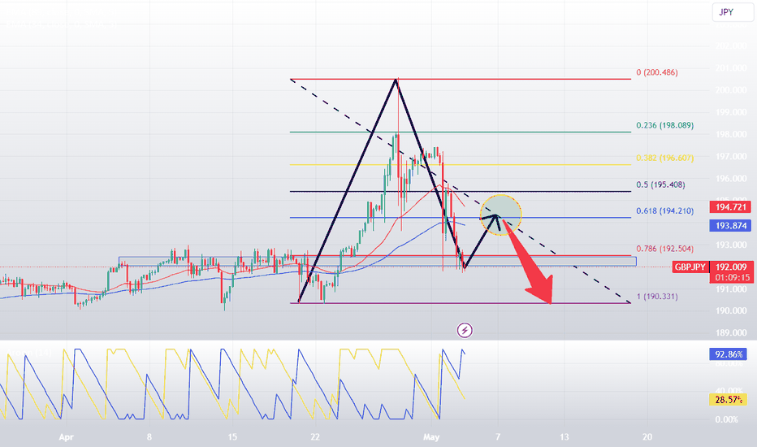Click 191.000 on the price scale

coord(731,289)
